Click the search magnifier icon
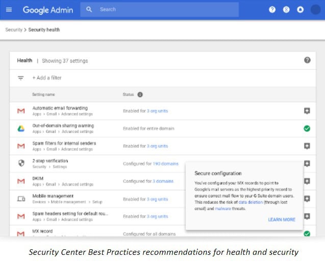325x262 pixels. 89,9
